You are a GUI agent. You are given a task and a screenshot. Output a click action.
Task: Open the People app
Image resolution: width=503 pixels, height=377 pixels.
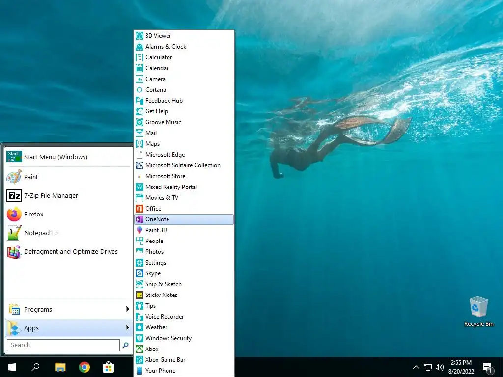184,241
